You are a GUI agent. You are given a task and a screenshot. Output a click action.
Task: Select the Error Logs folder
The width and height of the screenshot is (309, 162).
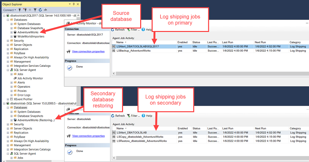click(x=24, y=95)
